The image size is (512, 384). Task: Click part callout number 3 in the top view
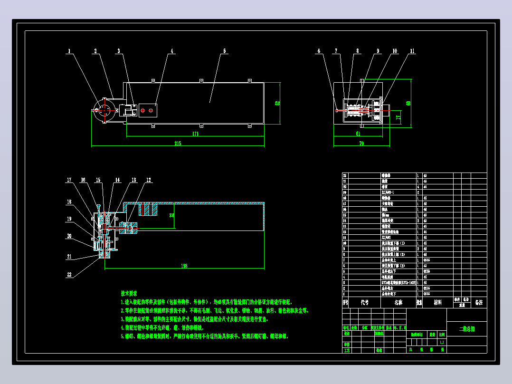[x=119, y=51]
